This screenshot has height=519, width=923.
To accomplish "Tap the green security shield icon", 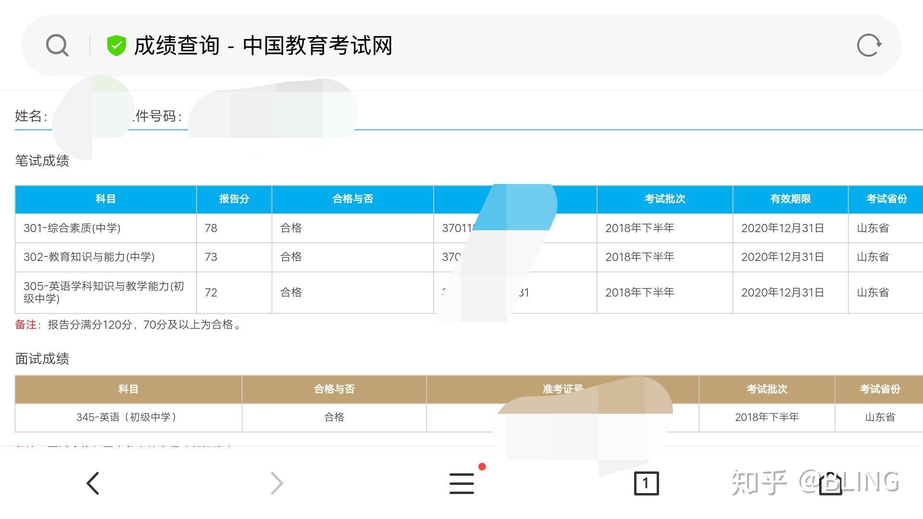I will point(116,46).
